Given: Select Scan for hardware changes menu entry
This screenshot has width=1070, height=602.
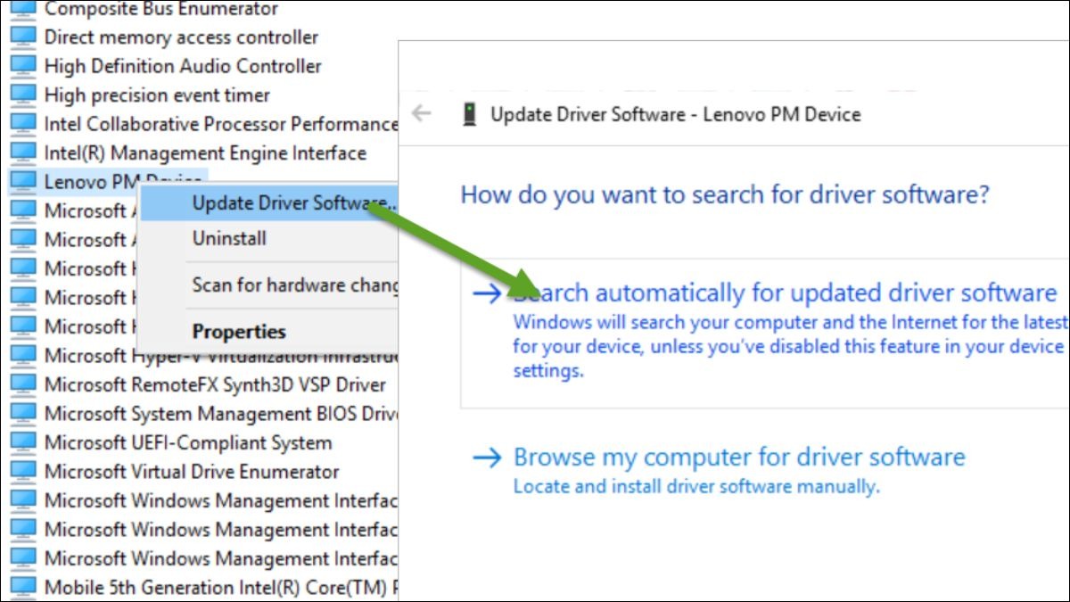Looking at the screenshot, I should 269,285.
